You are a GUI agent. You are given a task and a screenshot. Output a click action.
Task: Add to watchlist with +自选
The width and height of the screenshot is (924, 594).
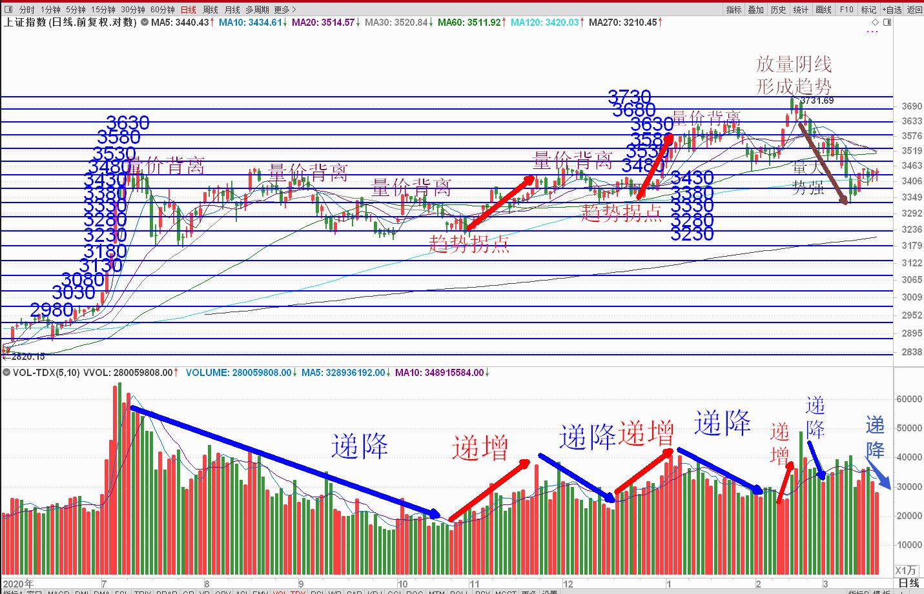point(892,10)
